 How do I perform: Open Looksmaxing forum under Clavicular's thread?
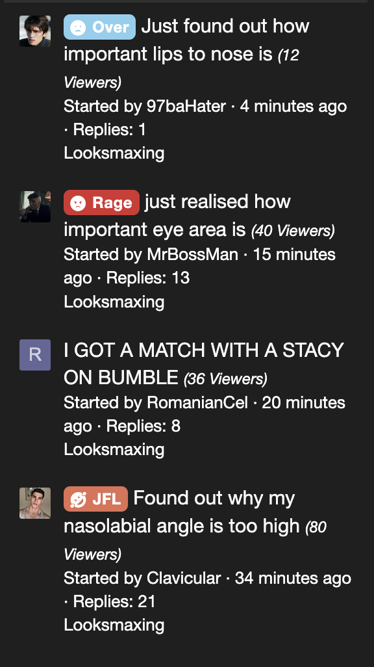click(114, 625)
